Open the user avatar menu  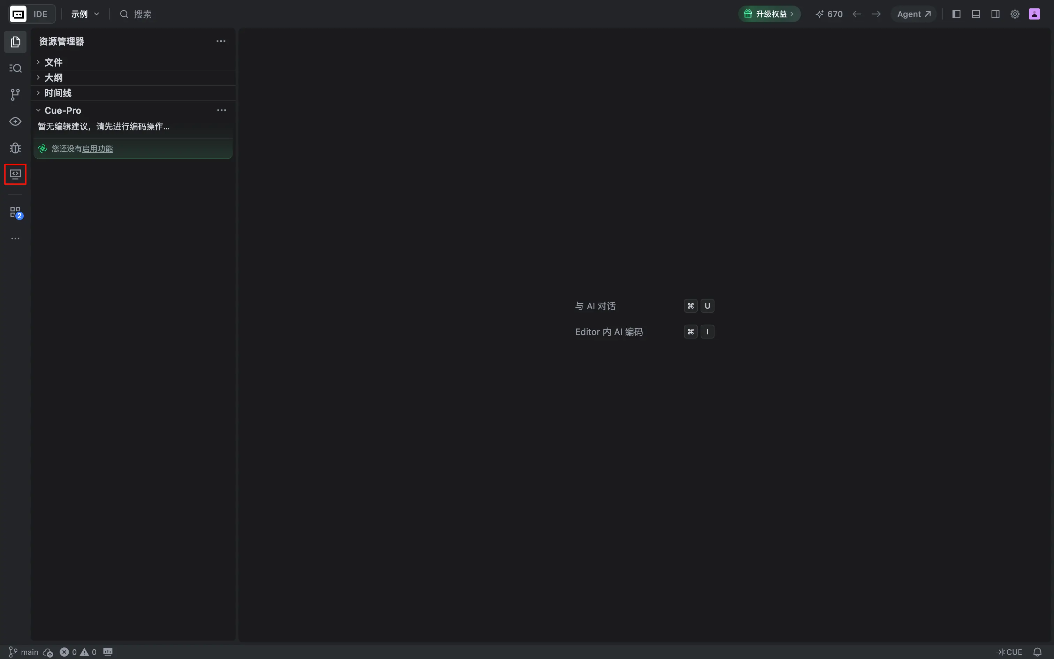pyautogui.click(x=1034, y=14)
